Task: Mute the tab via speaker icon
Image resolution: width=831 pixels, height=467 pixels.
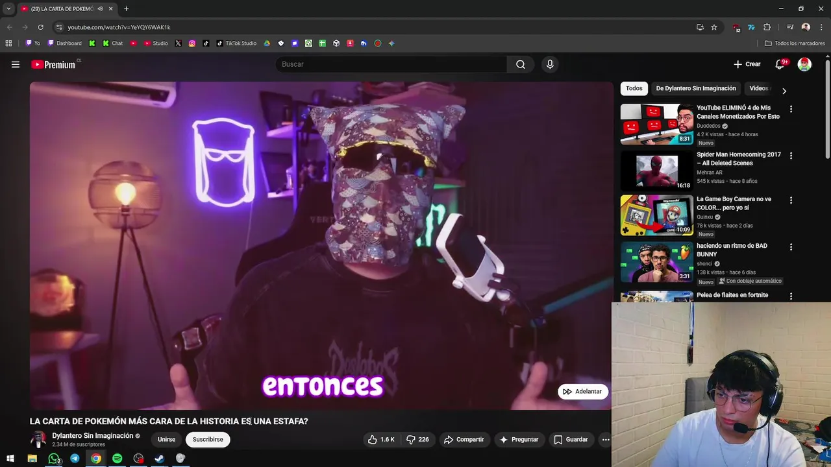Action: (x=100, y=9)
